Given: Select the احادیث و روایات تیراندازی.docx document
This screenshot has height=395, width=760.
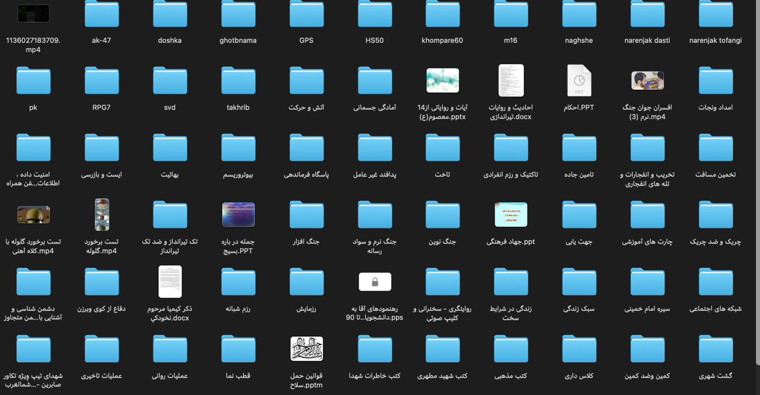Looking at the screenshot, I should (x=511, y=80).
